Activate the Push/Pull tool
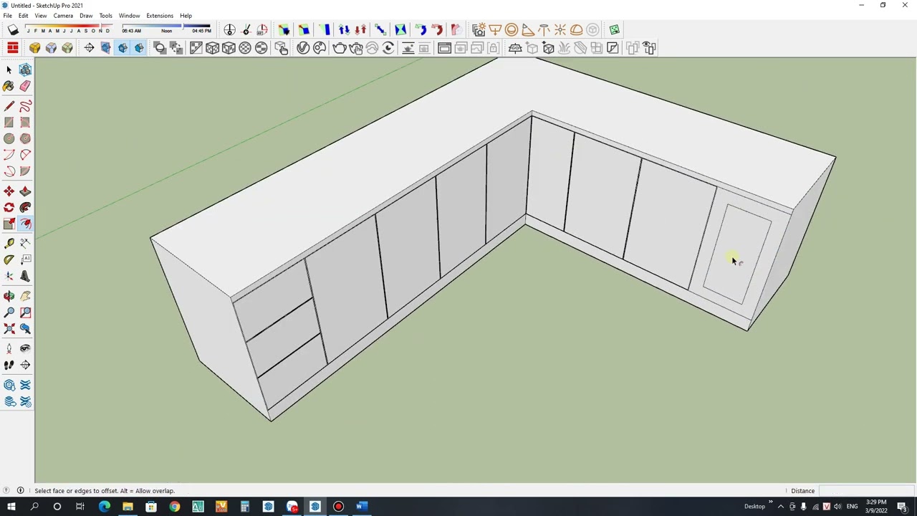917x516 pixels. point(25,191)
